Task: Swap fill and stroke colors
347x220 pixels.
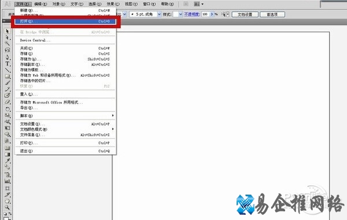Action: [x=10, y=214]
